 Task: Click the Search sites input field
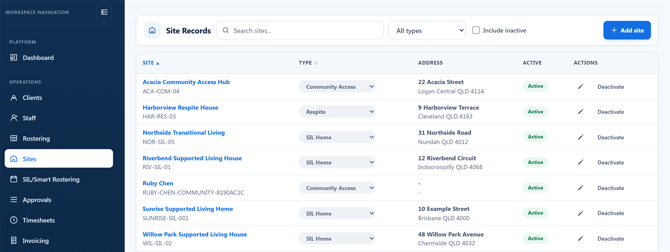(x=300, y=30)
